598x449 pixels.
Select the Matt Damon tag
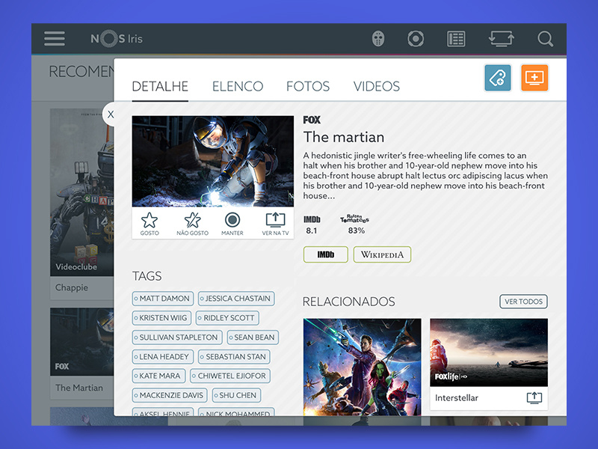pos(163,299)
